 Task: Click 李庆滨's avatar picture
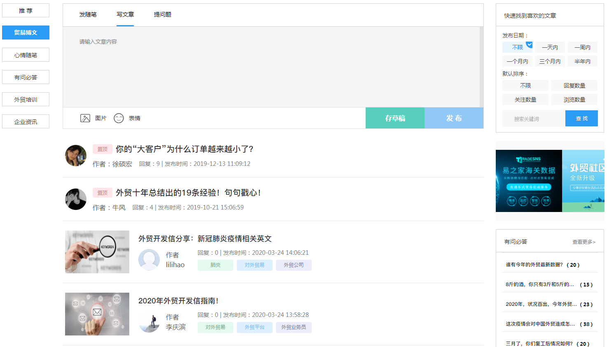point(149,322)
